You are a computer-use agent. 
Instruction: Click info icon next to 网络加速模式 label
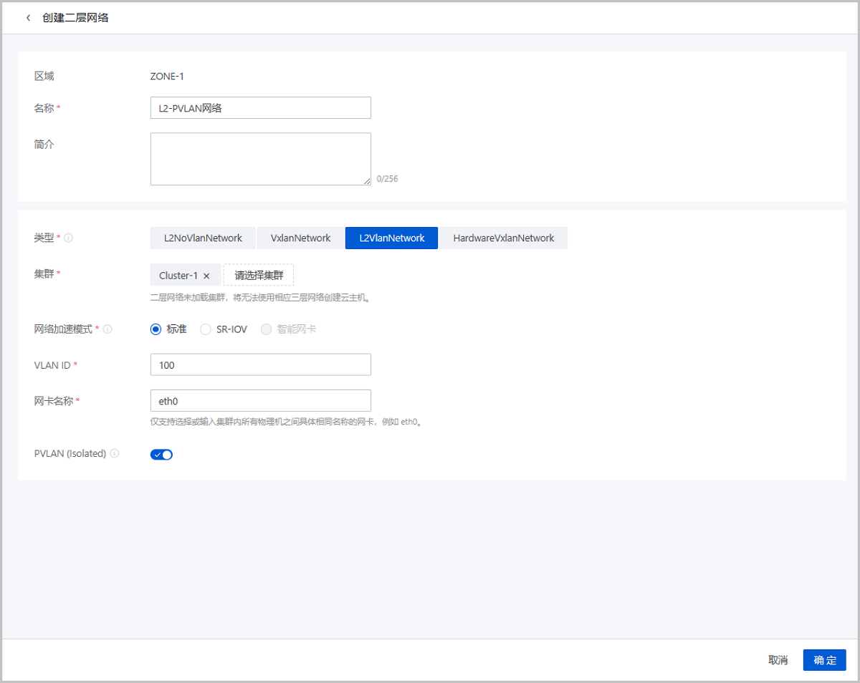(107, 329)
